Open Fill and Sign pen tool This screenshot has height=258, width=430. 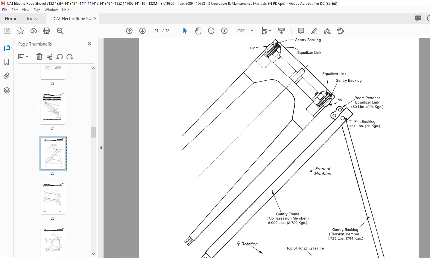click(x=327, y=31)
